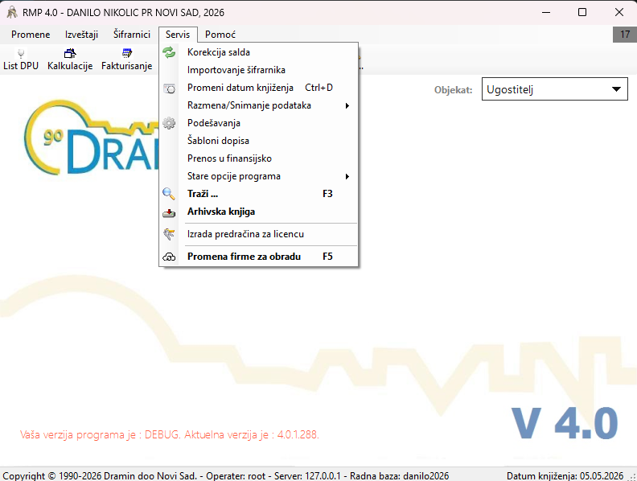Open Kalkulacije from the toolbar
The width and height of the screenshot is (637, 481).
70,60
